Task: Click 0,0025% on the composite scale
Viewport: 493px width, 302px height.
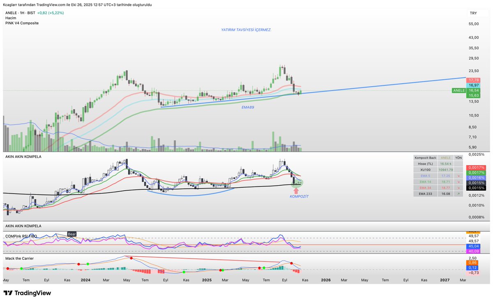Action: click(x=476, y=154)
